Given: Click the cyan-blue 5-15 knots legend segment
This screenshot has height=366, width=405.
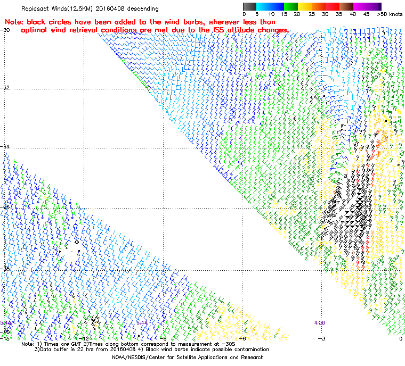Looking at the screenshot, I should click(270, 6).
